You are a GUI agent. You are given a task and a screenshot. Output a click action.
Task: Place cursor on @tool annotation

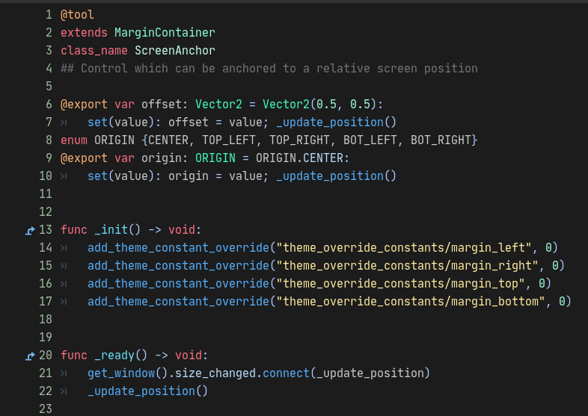click(x=77, y=15)
